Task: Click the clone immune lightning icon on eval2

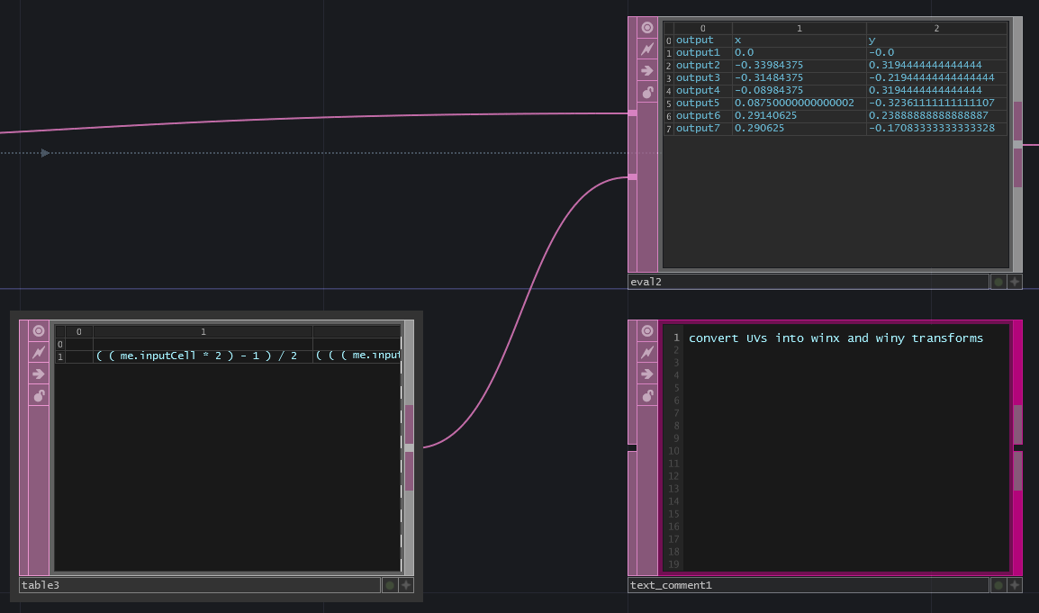Action: coord(647,50)
